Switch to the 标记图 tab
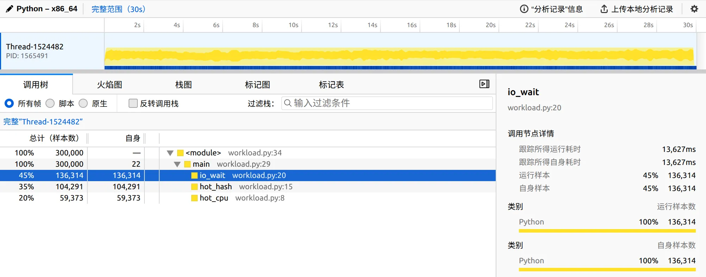The width and height of the screenshot is (706, 277). pyautogui.click(x=258, y=85)
